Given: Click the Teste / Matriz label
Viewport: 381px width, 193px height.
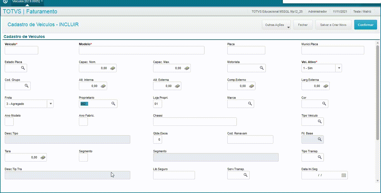Looking at the screenshot, I should [362, 12].
